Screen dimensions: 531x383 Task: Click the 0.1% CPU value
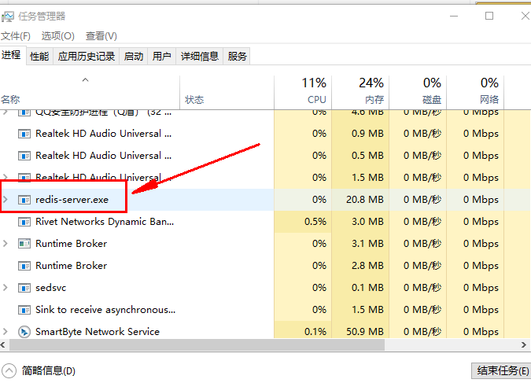315,332
